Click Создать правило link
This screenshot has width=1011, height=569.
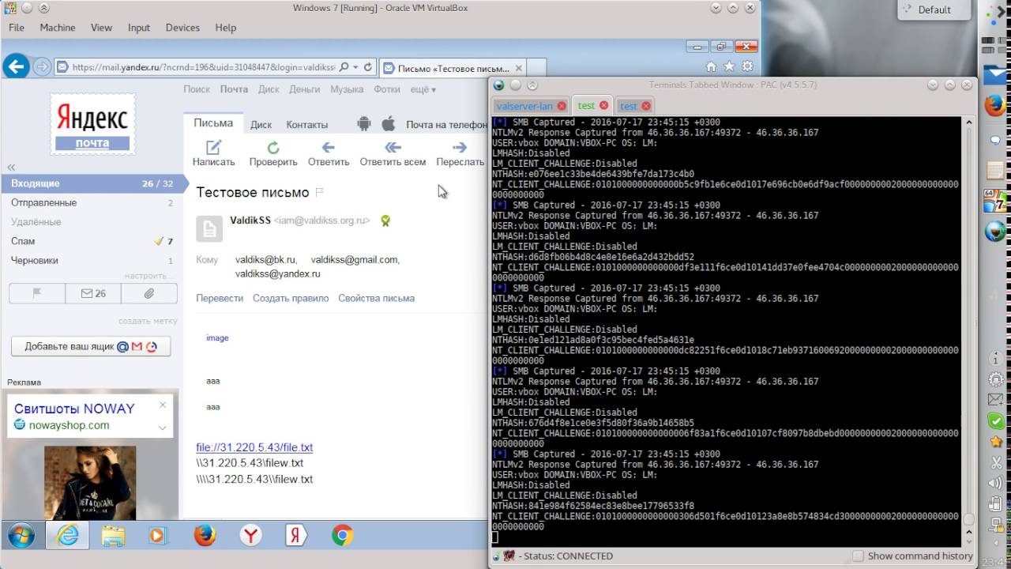point(291,298)
